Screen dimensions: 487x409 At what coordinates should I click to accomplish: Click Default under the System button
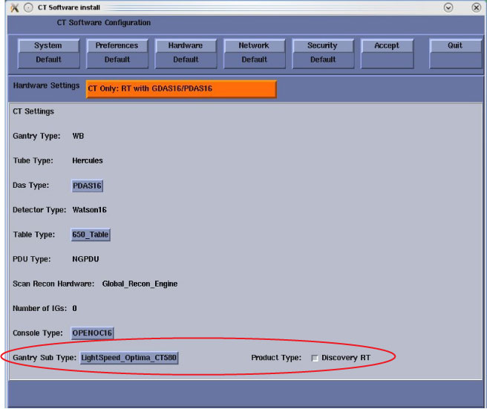click(x=48, y=60)
